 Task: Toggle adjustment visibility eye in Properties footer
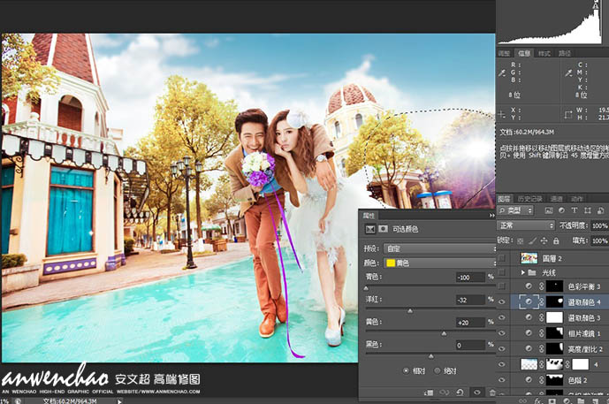(476, 393)
